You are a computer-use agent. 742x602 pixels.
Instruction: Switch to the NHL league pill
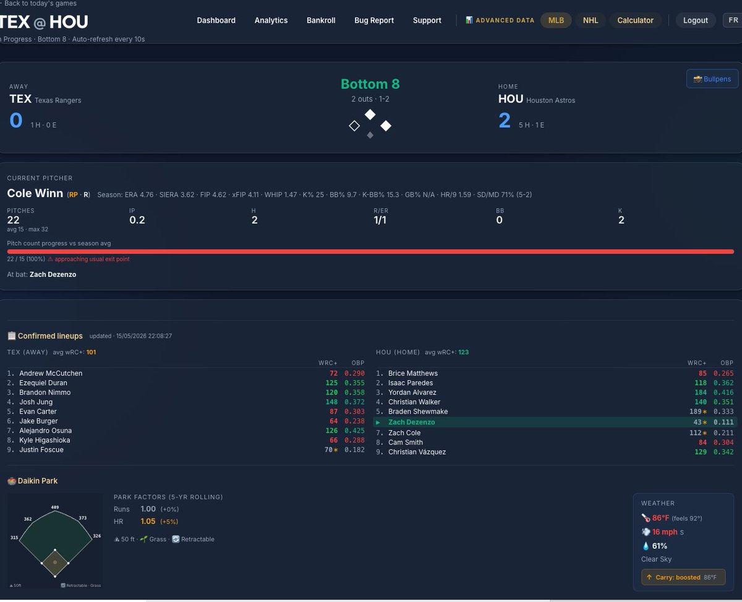[591, 20]
